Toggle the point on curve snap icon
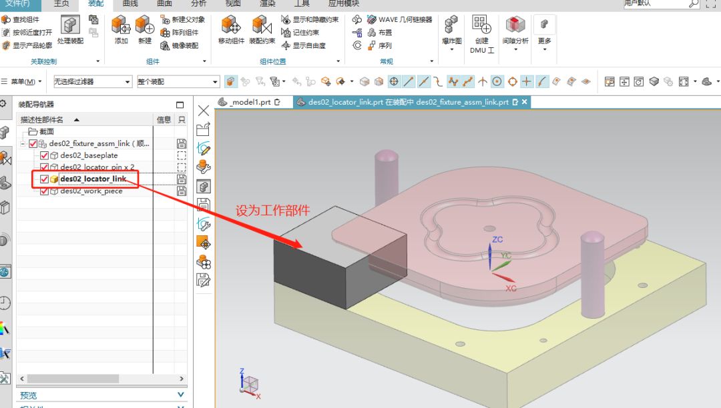The image size is (721, 408). point(541,82)
